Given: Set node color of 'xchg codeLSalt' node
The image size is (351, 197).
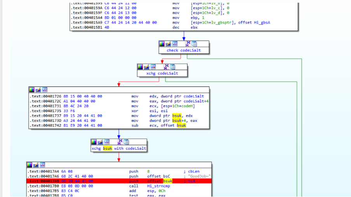Looking at the screenshot, I should point(140,67).
